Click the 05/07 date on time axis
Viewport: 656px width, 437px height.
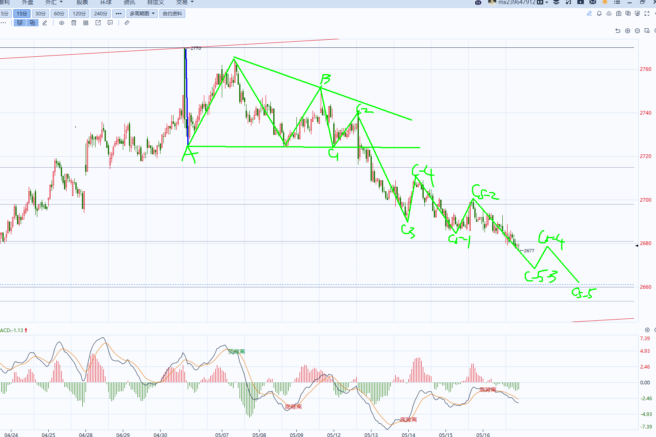coord(222,435)
